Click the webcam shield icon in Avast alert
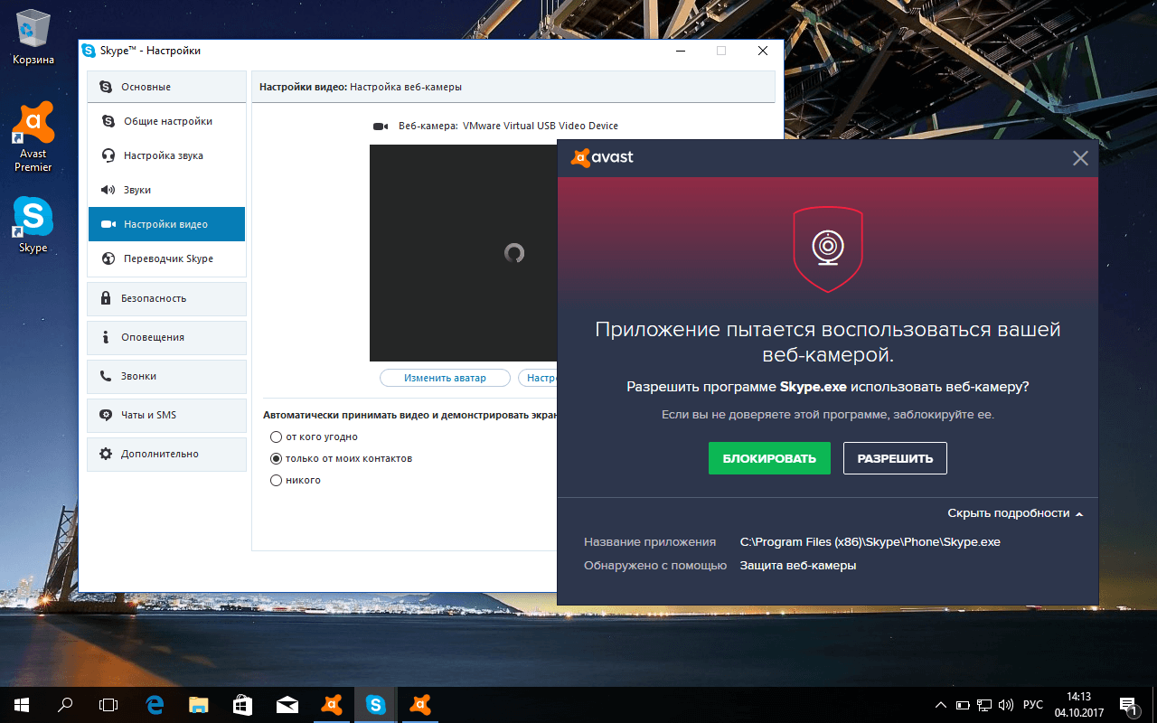 828,249
